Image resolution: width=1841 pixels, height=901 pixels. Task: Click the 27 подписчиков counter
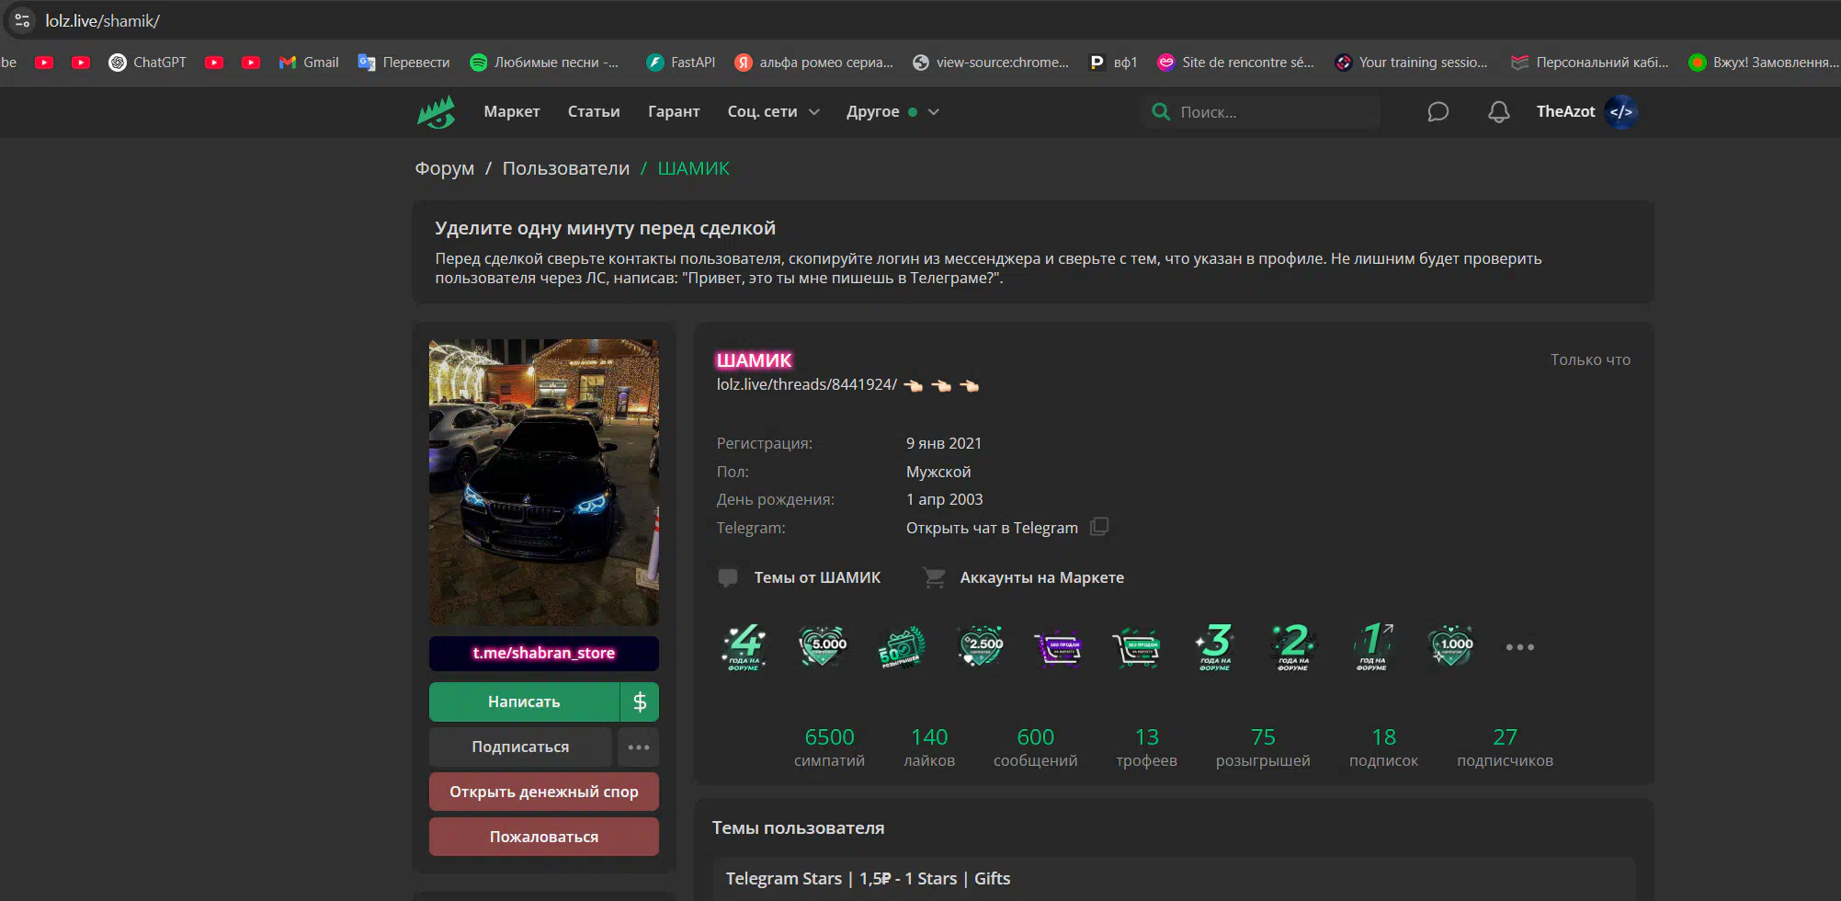click(1505, 747)
